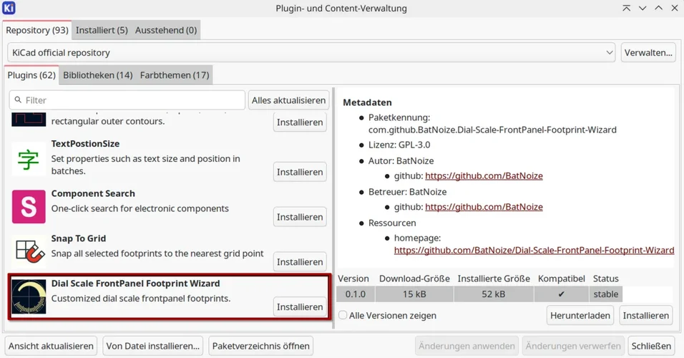Click the Schließen button

(x=651, y=346)
